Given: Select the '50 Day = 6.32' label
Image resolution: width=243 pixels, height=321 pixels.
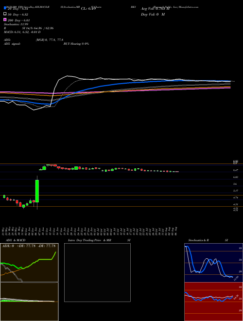Looking at the screenshot, I should tap(18, 15).
